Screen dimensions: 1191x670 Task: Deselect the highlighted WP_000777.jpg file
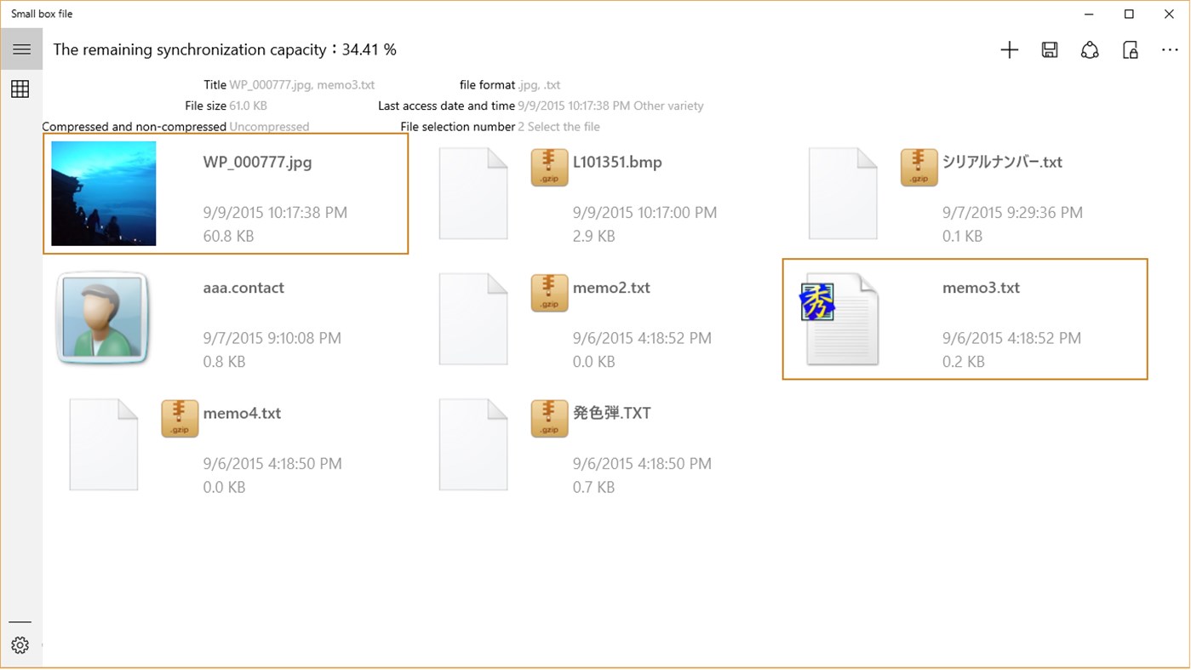pos(226,193)
